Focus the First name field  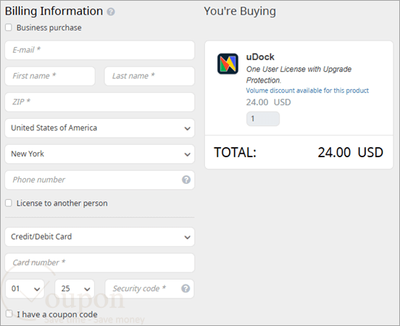(x=50, y=76)
